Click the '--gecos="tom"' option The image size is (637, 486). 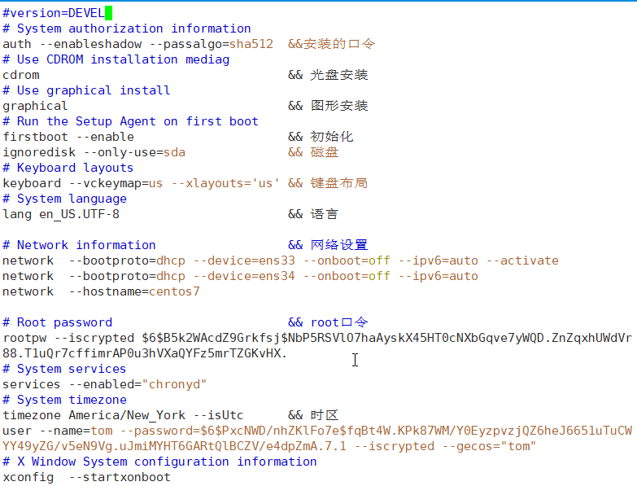[x=490, y=445]
